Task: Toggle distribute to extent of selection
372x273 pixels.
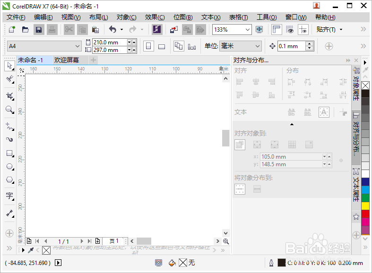Action: pos(240,189)
